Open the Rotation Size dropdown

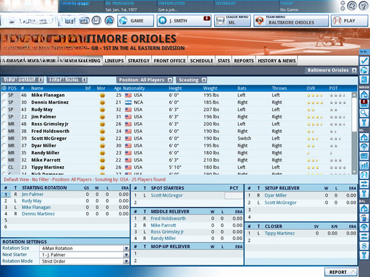[x=84, y=248]
